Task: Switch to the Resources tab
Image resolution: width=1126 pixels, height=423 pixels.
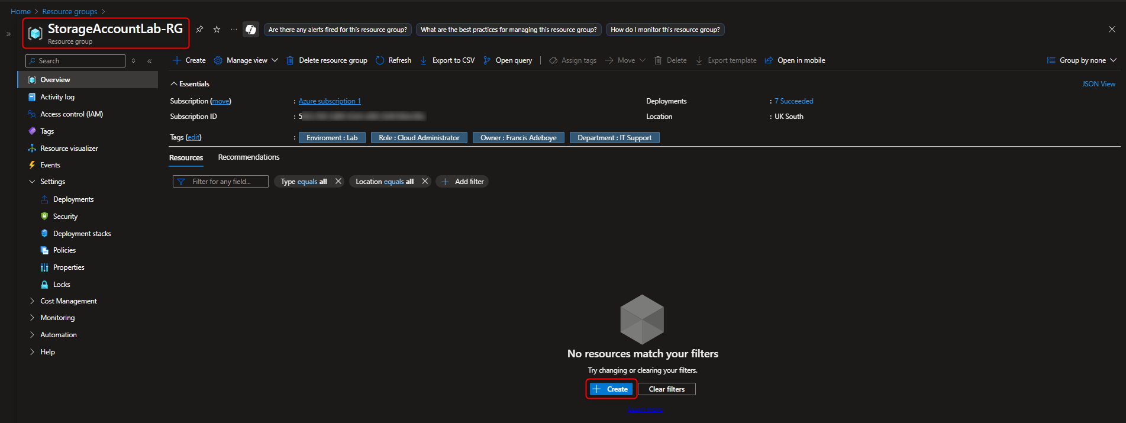Action: click(186, 158)
